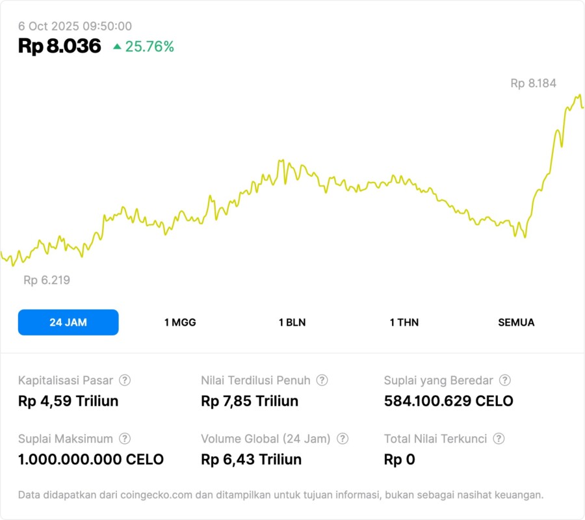Click the info icon for Volume Global (24 Jam)

pyautogui.click(x=343, y=439)
